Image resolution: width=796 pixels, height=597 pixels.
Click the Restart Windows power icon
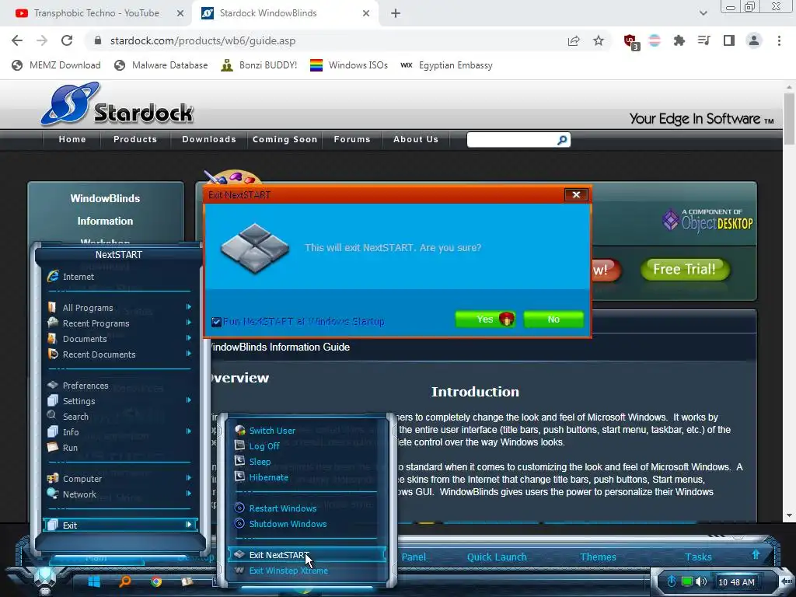tap(240, 508)
